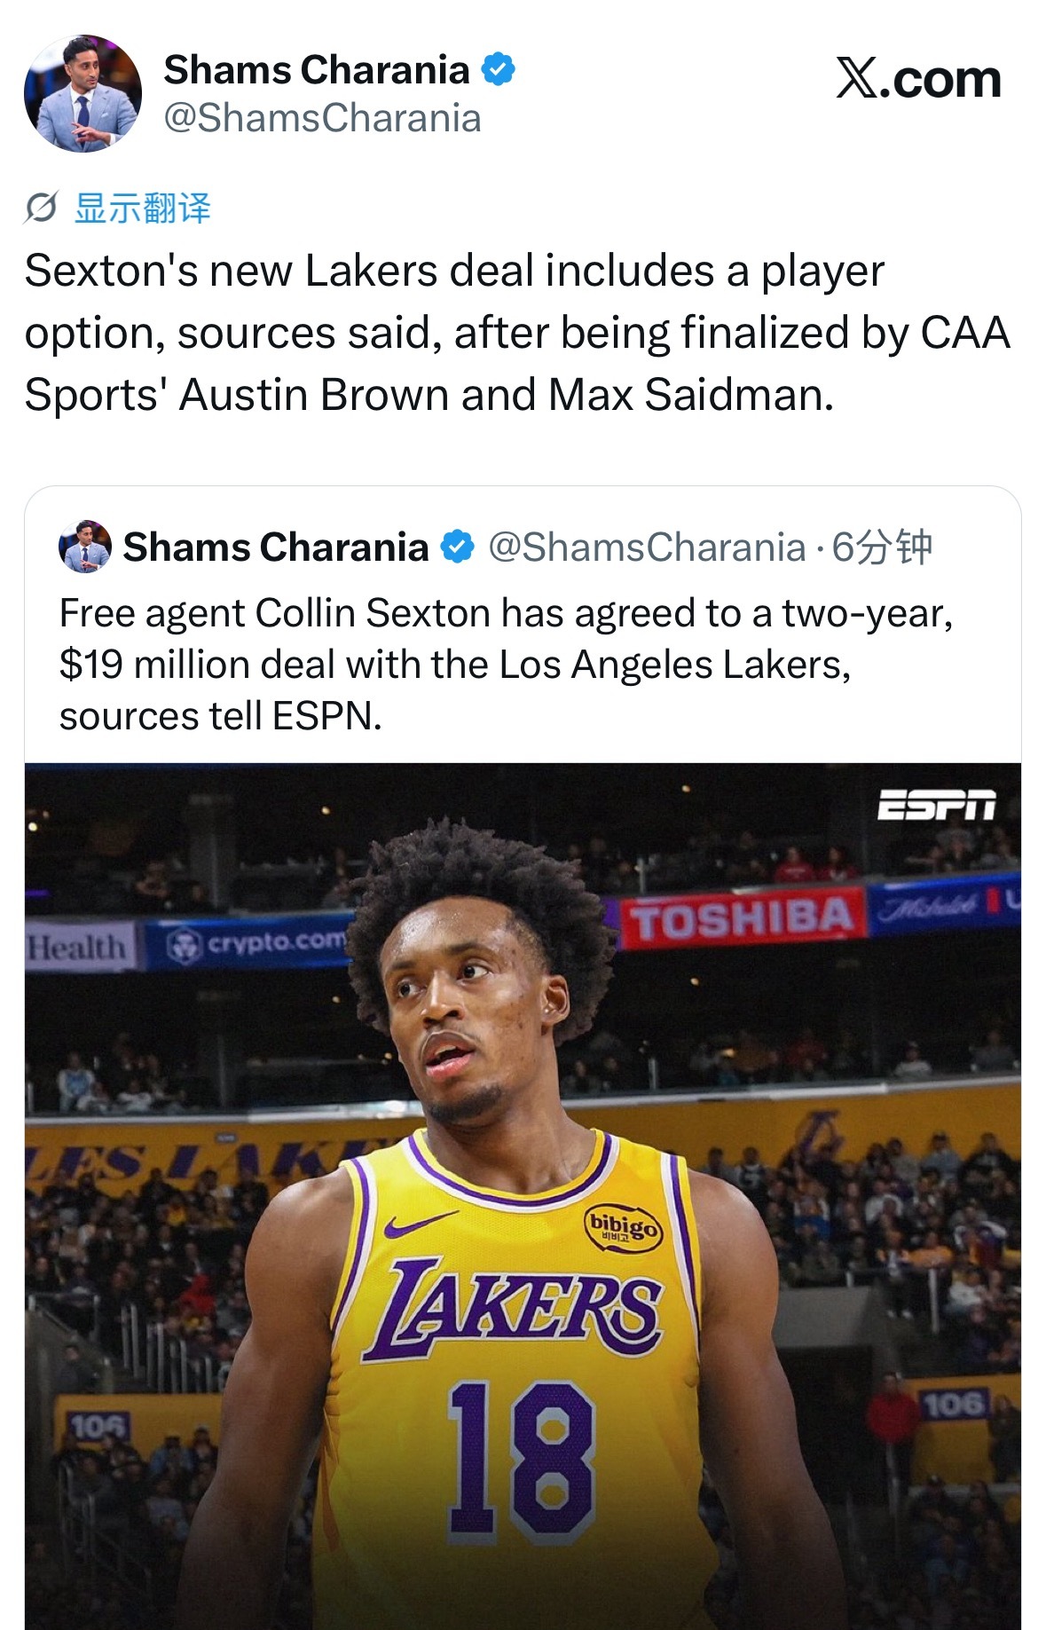This screenshot has height=1630, width=1046.
Task: Open quoted tweet author name Shams Charania
Action: click(276, 547)
